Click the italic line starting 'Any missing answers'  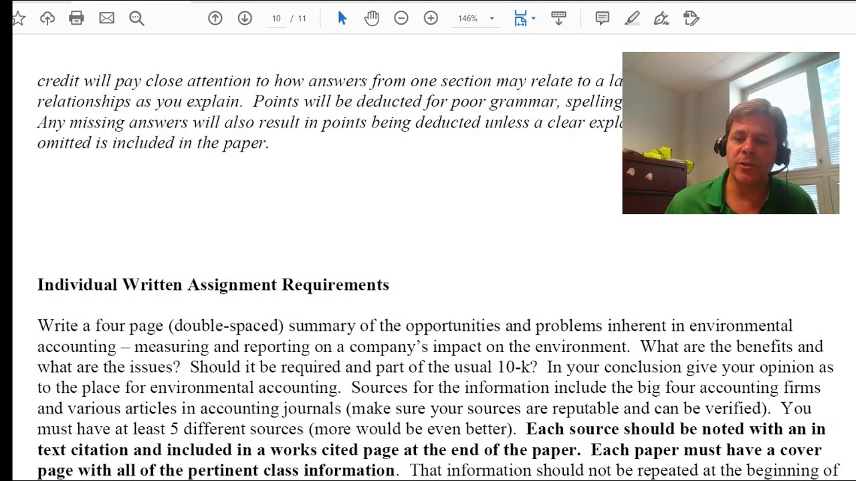point(330,122)
